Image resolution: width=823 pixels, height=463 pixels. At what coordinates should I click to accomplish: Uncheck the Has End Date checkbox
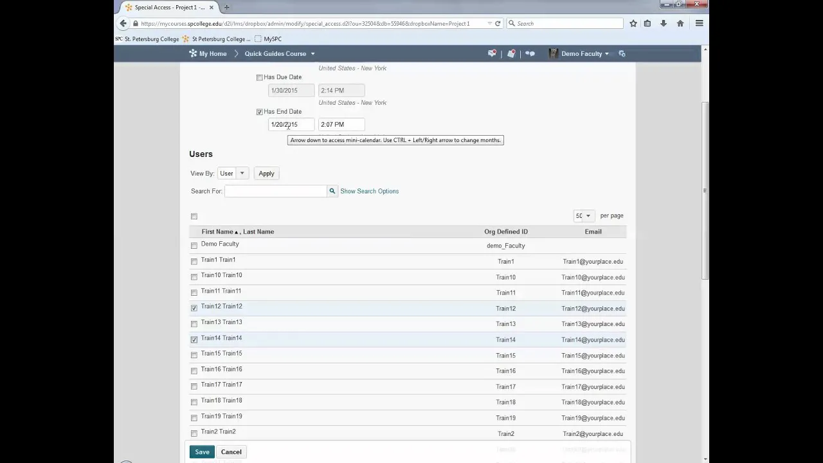(260, 112)
